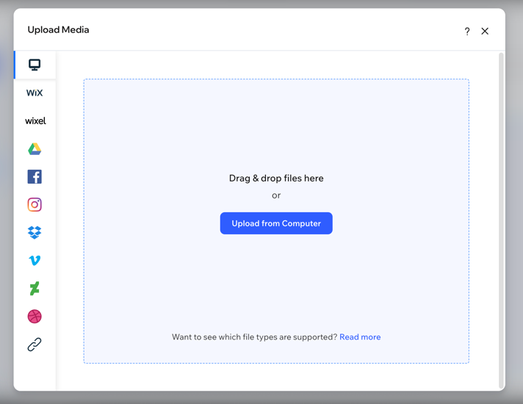This screenshot has height=404, width=523.
Task: Choose Dribbble as upload source
Action: click(35, 317)
